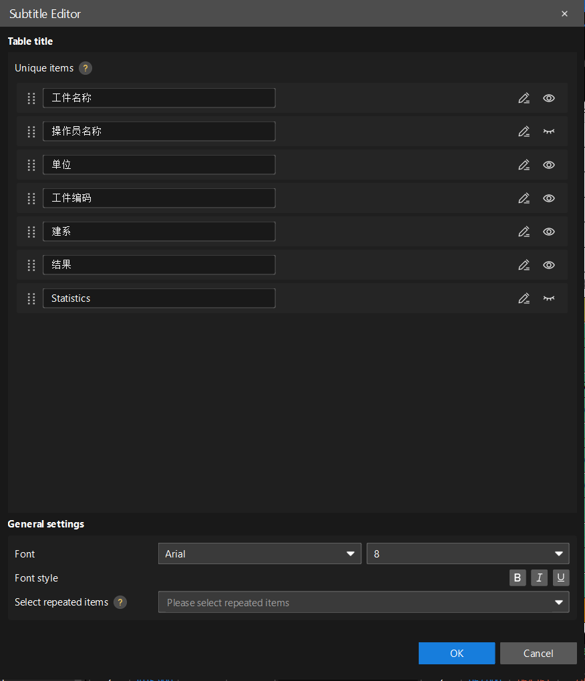Toggle italic font style
This screenshot has height=681, width=585.
coord(539,578)
